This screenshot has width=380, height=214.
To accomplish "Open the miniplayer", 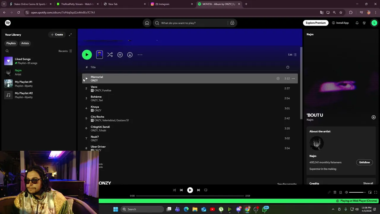I will click(370, 192).
